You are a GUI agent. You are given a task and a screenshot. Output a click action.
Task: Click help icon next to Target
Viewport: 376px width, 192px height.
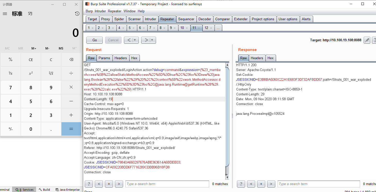pyautogui.click(x=374, y=40)
